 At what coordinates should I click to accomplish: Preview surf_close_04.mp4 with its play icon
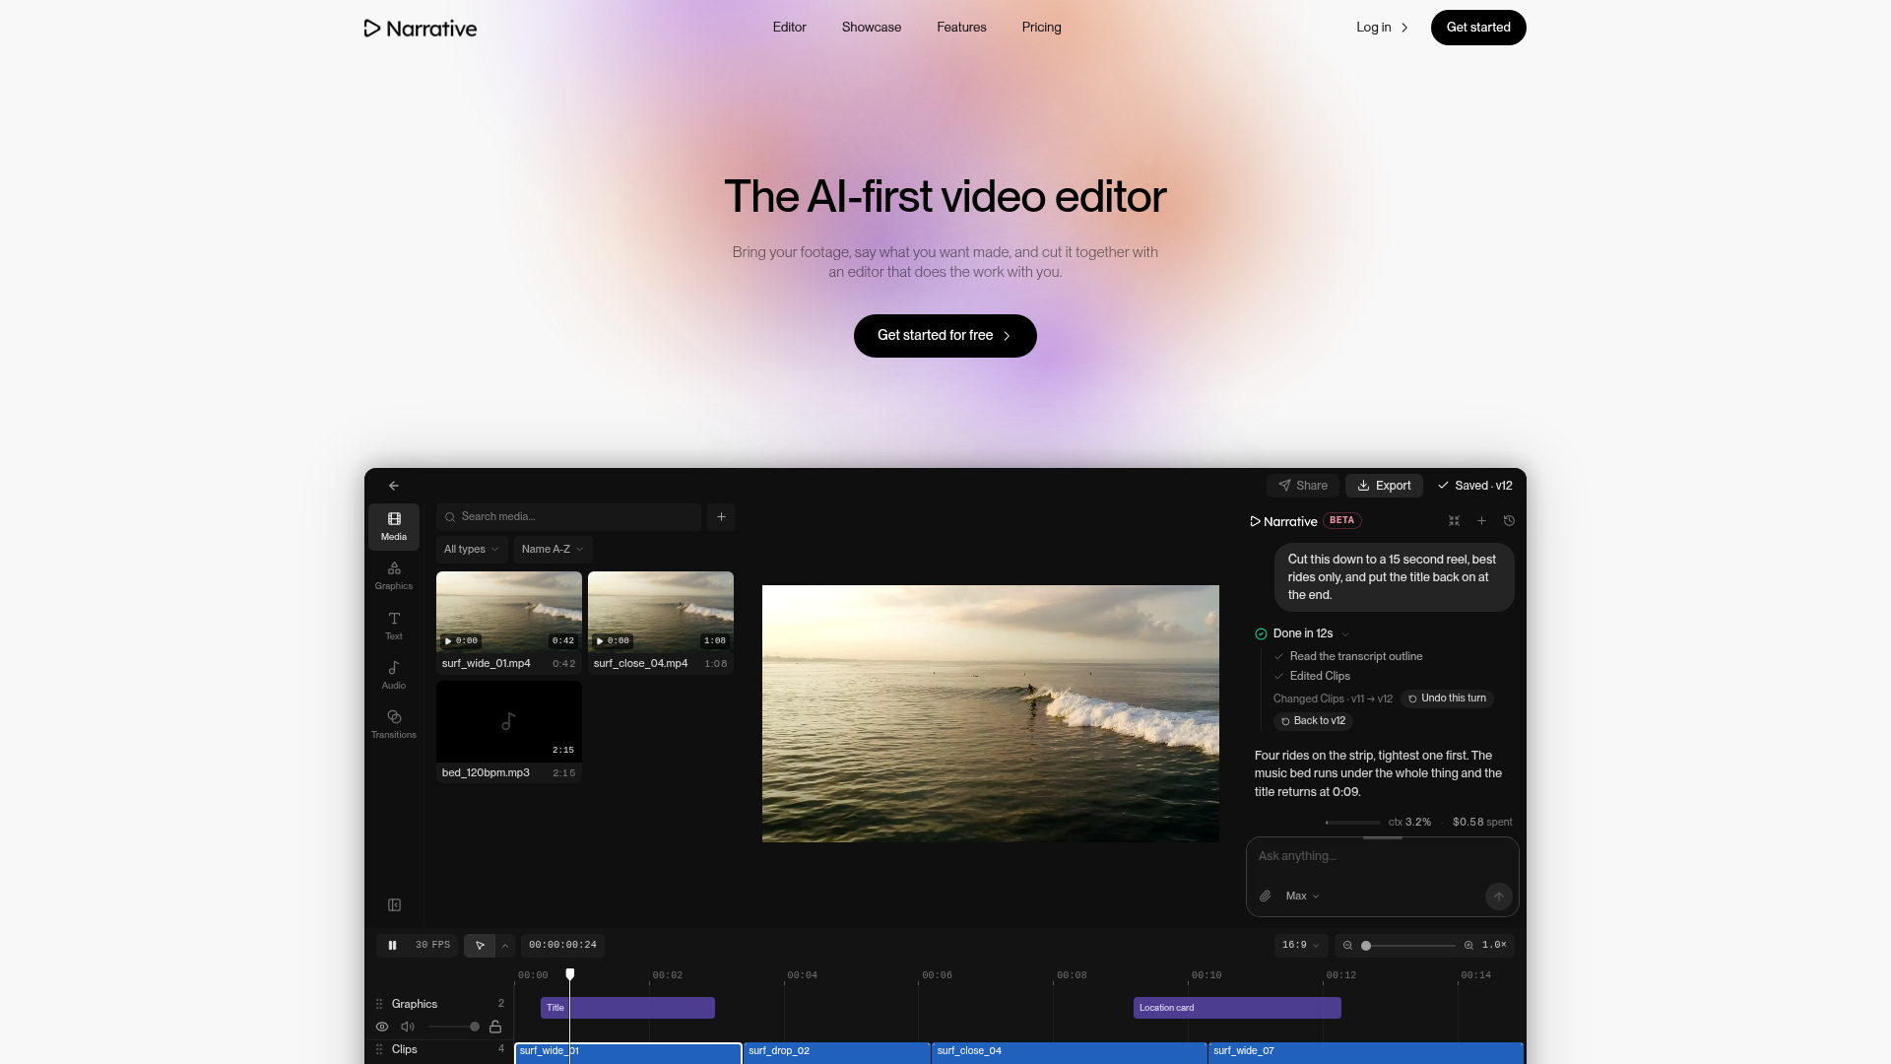point(600,641)
